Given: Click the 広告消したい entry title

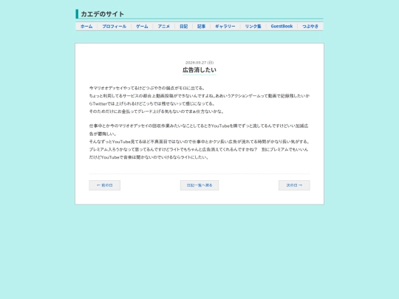Looking at the screenshot, I should click(x=199, y=70).
